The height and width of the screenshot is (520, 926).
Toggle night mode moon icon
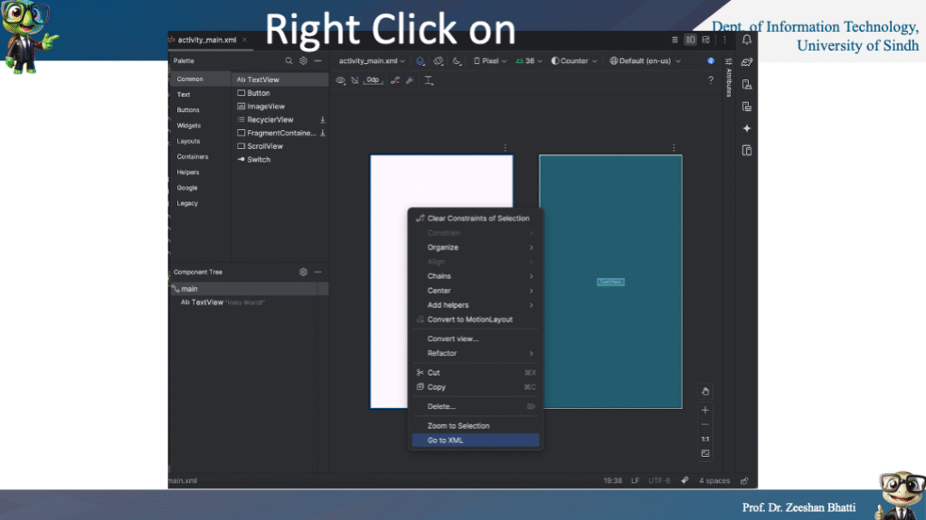click(x=457, y=61)
